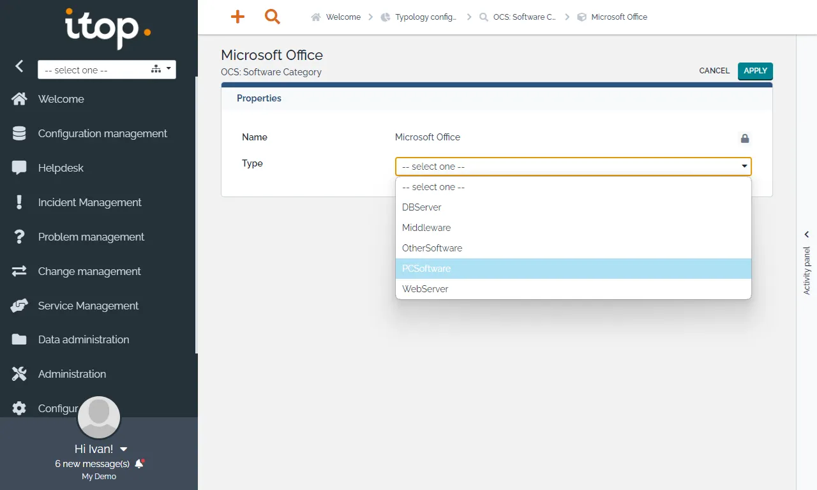
Task: Click the search icon before OCS breadcrumb
Action: pos(484,17)
